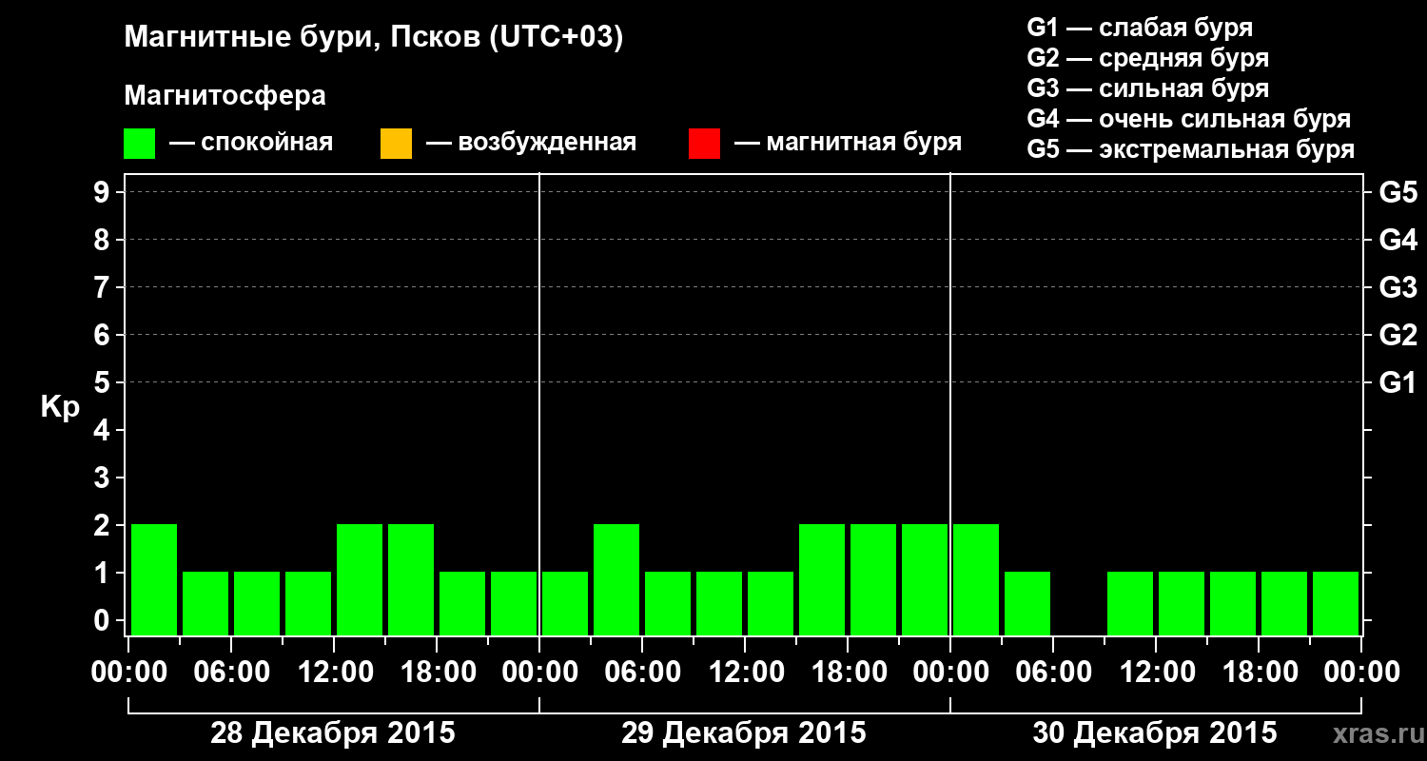
Task: Click the 30 December 00:00–03:00 bar
Action: [976, 579]
